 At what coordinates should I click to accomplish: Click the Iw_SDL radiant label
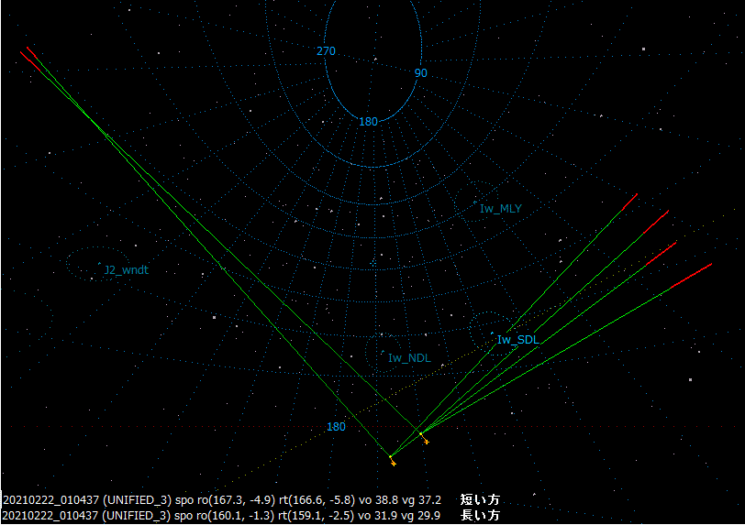click(518, 340)
